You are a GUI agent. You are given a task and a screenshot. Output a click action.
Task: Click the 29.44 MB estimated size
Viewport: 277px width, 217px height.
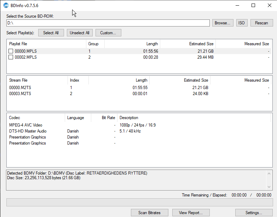(x=206, y=57)
